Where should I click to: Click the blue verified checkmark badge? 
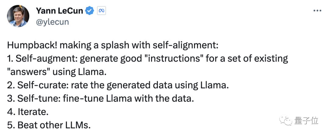tap(89, 10)
